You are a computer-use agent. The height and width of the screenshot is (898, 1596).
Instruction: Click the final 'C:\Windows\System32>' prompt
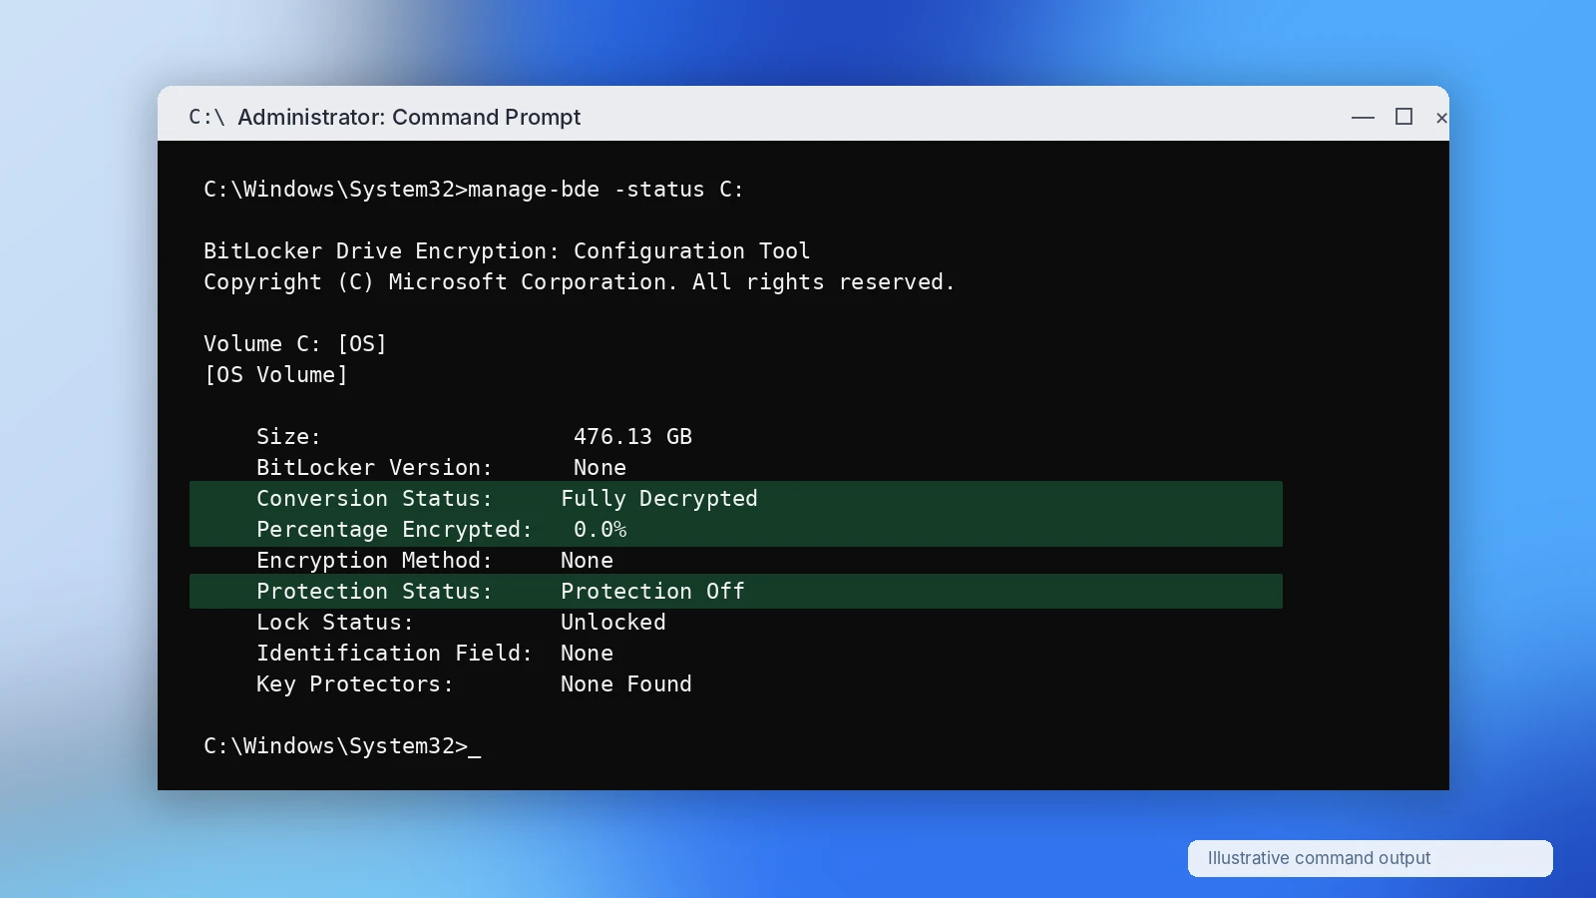click(335, 746)
